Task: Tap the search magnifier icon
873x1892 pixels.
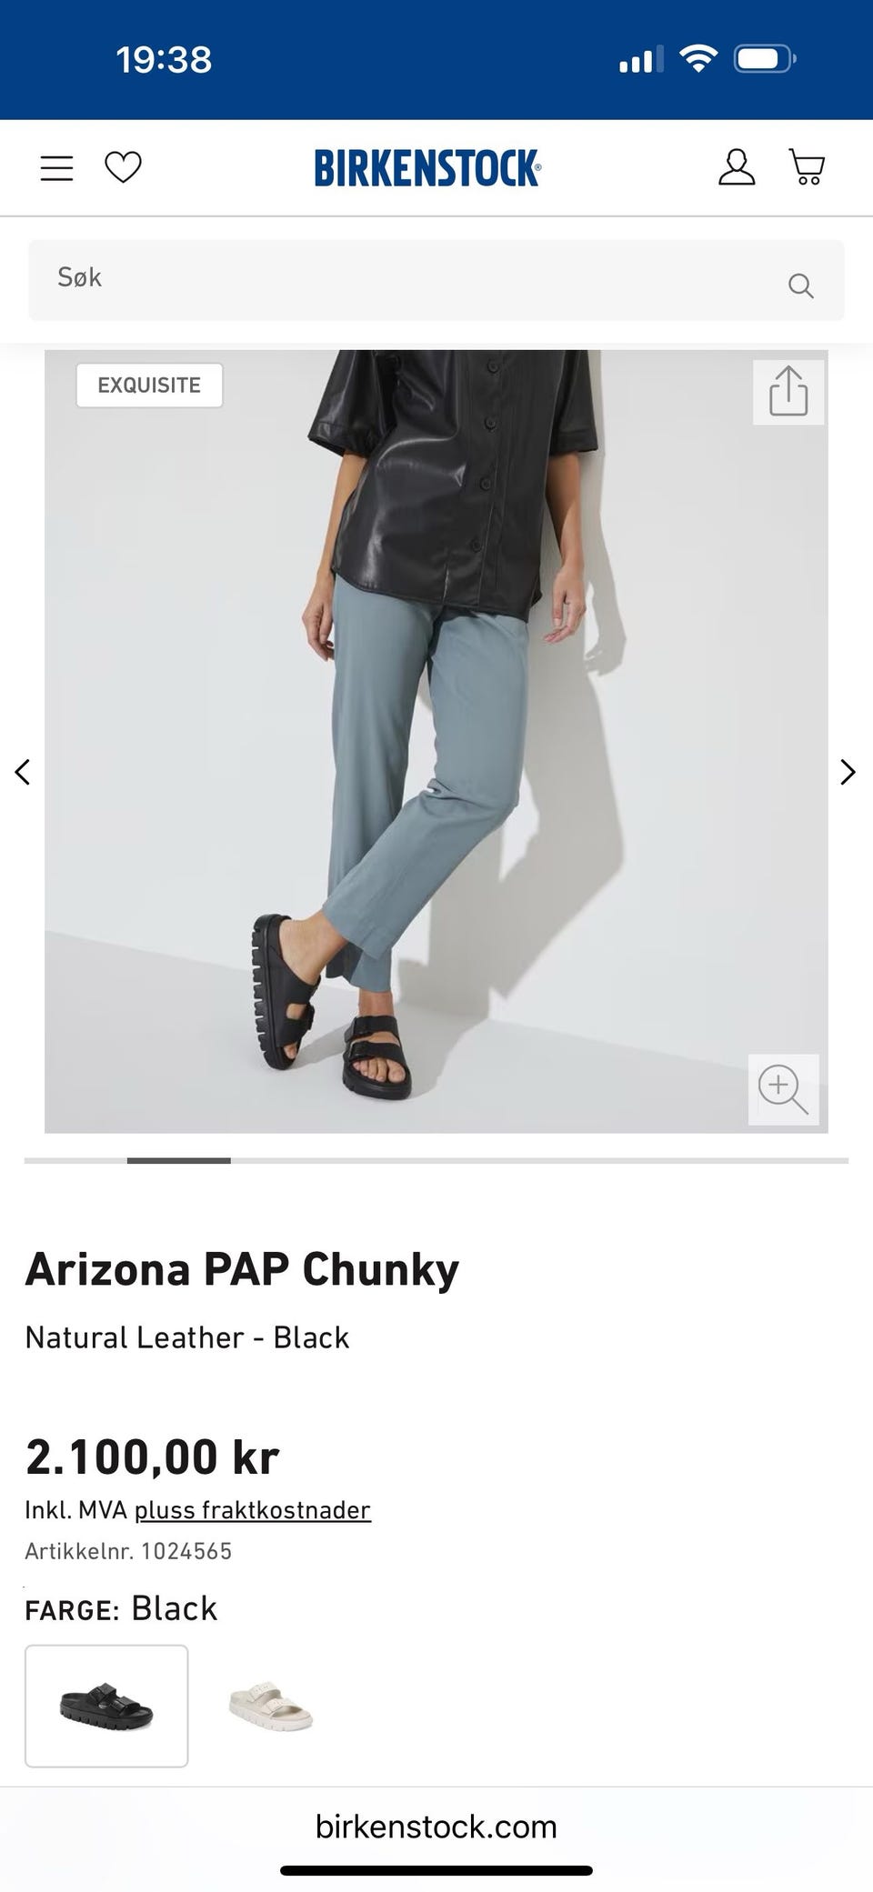Action: coord(800,285)
